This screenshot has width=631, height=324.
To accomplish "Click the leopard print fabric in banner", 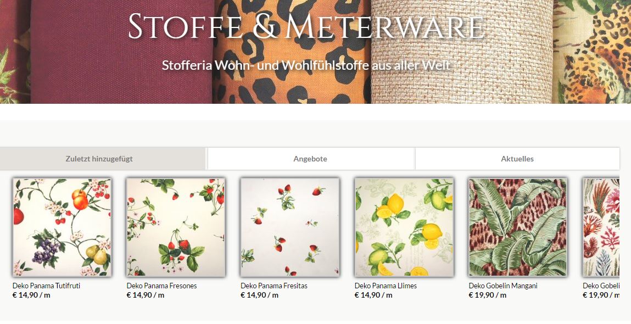I will click(292, 81).
